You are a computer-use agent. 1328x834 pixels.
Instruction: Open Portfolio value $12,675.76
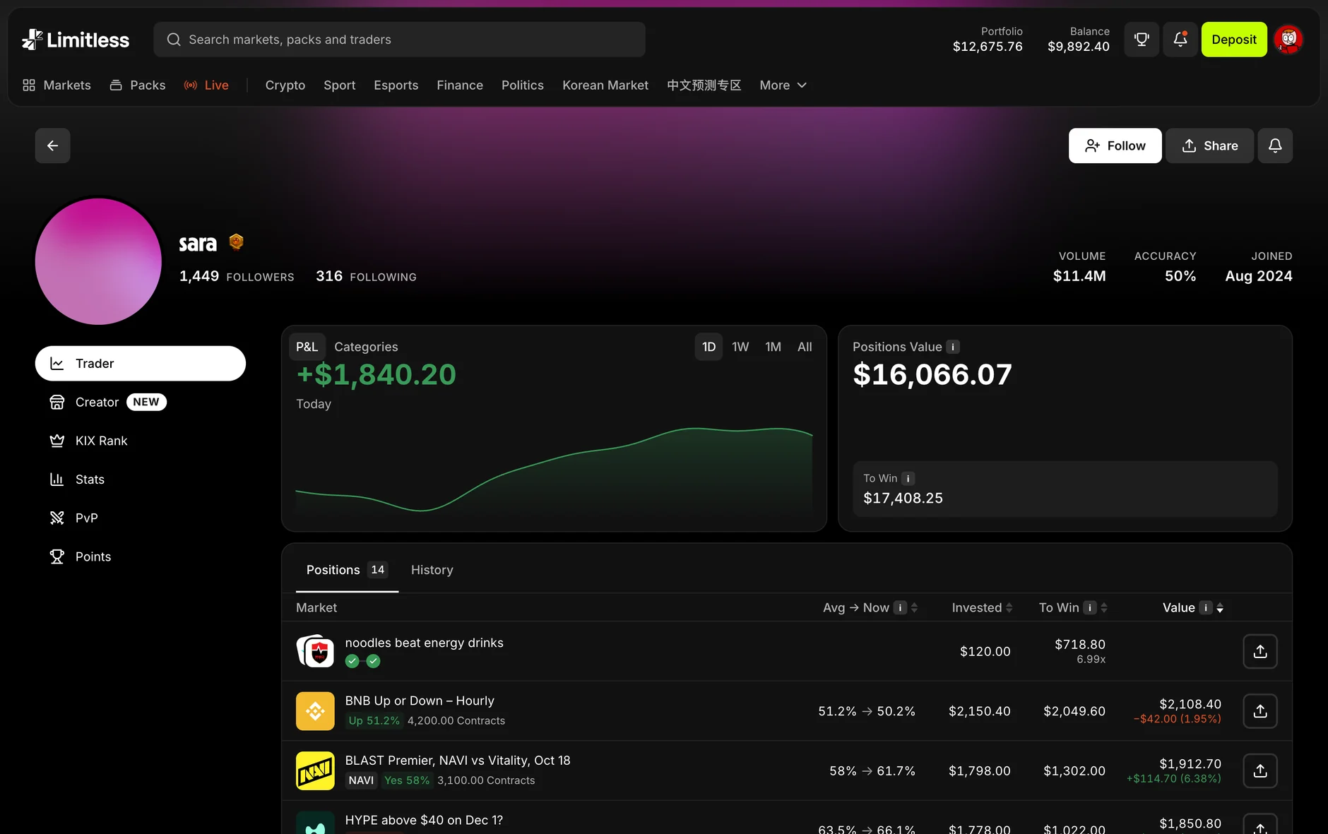click(x=988, y=40)
